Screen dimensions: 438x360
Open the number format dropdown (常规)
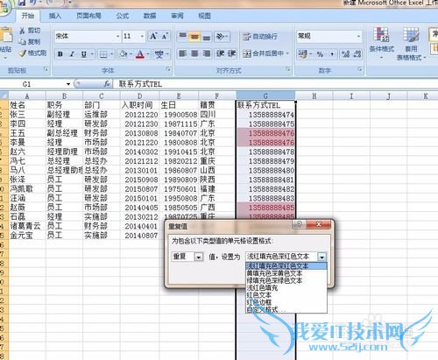(358, 36)
